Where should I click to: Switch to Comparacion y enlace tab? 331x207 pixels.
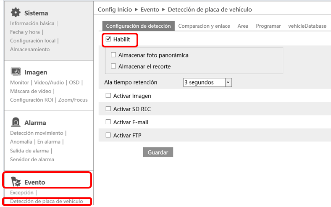[204, 26]
